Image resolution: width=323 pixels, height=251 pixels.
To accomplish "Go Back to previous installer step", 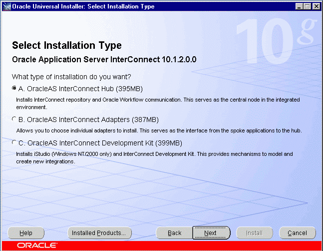I will click(x=174, y=233).
